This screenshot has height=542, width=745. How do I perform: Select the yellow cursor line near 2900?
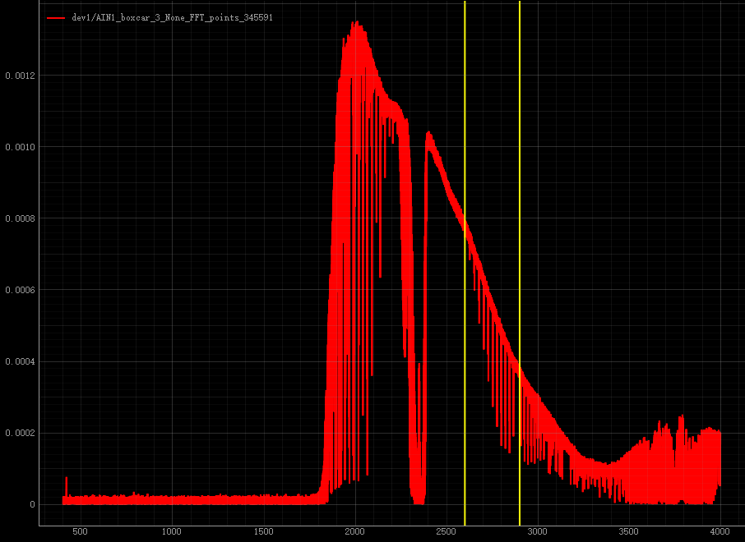coord(520,263)
